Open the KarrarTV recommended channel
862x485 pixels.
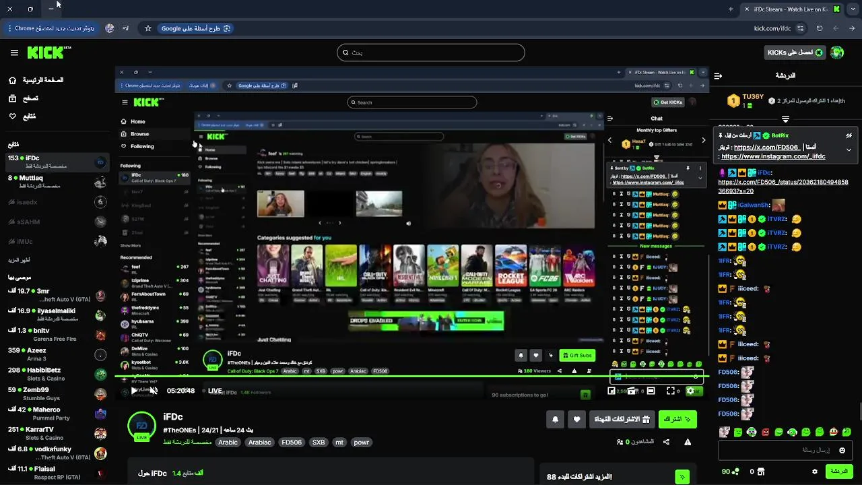click(x=57, y=433)
